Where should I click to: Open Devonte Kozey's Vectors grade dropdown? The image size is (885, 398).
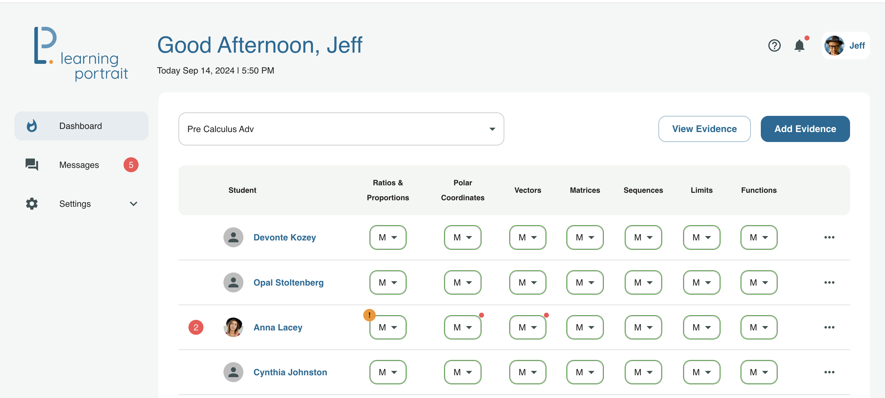click(x=528, y=237)
